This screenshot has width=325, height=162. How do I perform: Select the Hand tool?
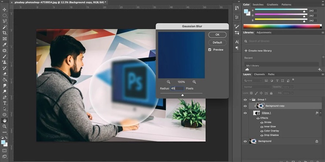5,120
